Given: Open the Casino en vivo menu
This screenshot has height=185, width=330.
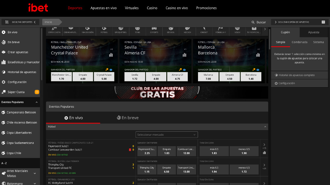Looking at the screenshot, I should tap(177, 8).
